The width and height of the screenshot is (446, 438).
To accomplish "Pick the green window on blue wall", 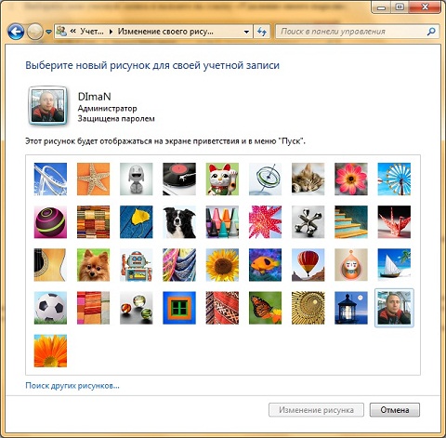I will [x=179, y=308].
